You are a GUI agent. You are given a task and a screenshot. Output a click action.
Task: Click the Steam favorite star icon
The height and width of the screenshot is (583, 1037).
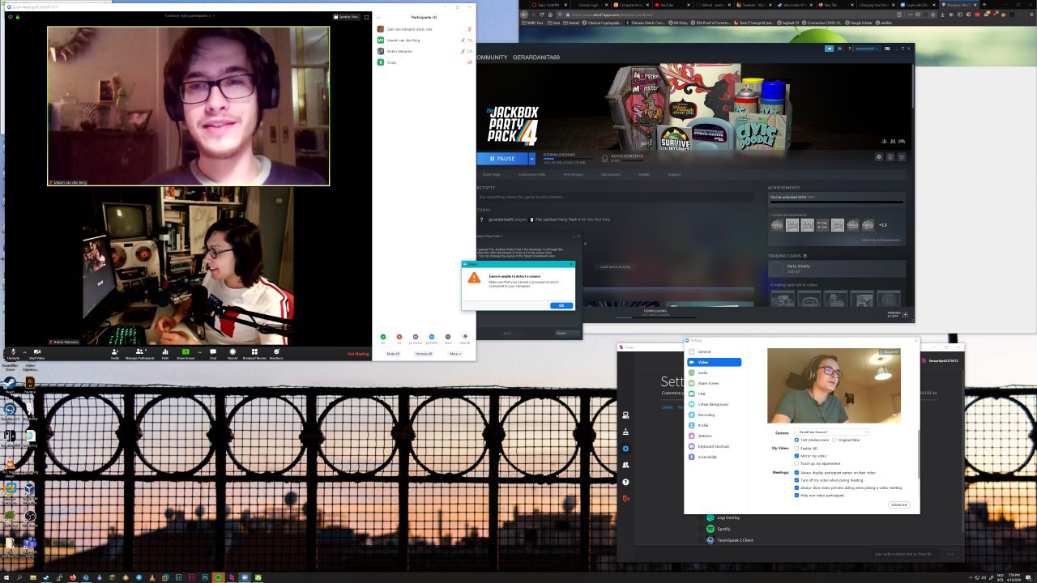click(902, 157)
